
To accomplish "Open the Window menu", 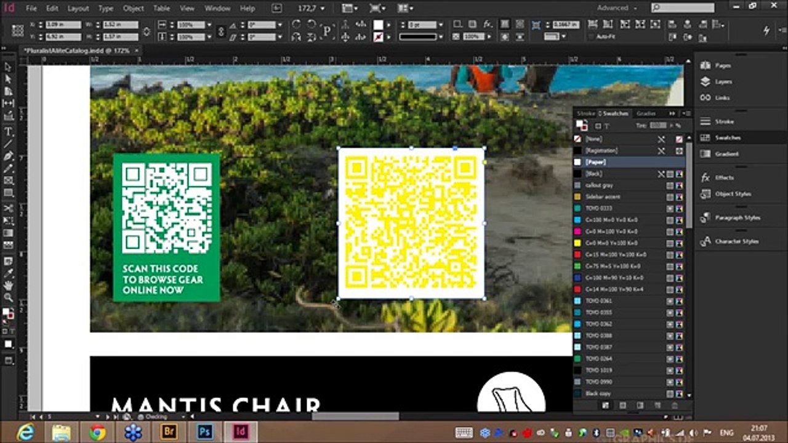I will [217, 9].
